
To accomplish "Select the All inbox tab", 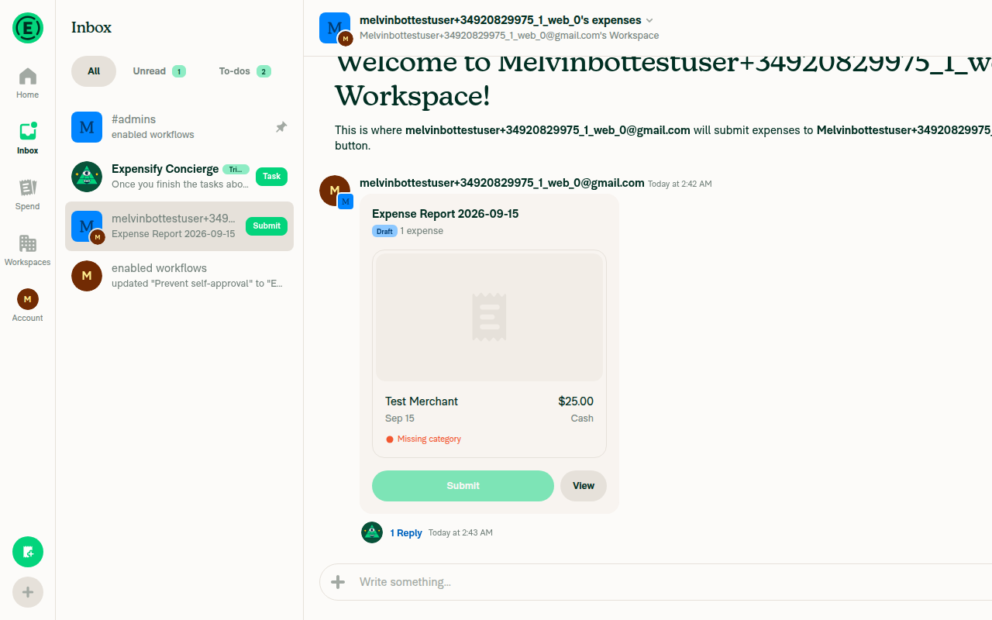I will point(94,71).
